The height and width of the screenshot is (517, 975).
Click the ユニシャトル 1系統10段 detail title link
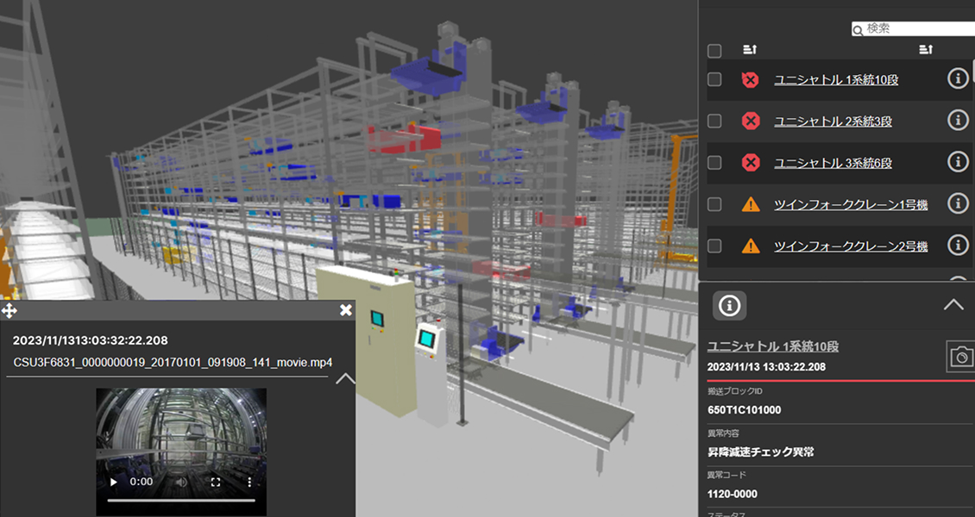point(772,346)
